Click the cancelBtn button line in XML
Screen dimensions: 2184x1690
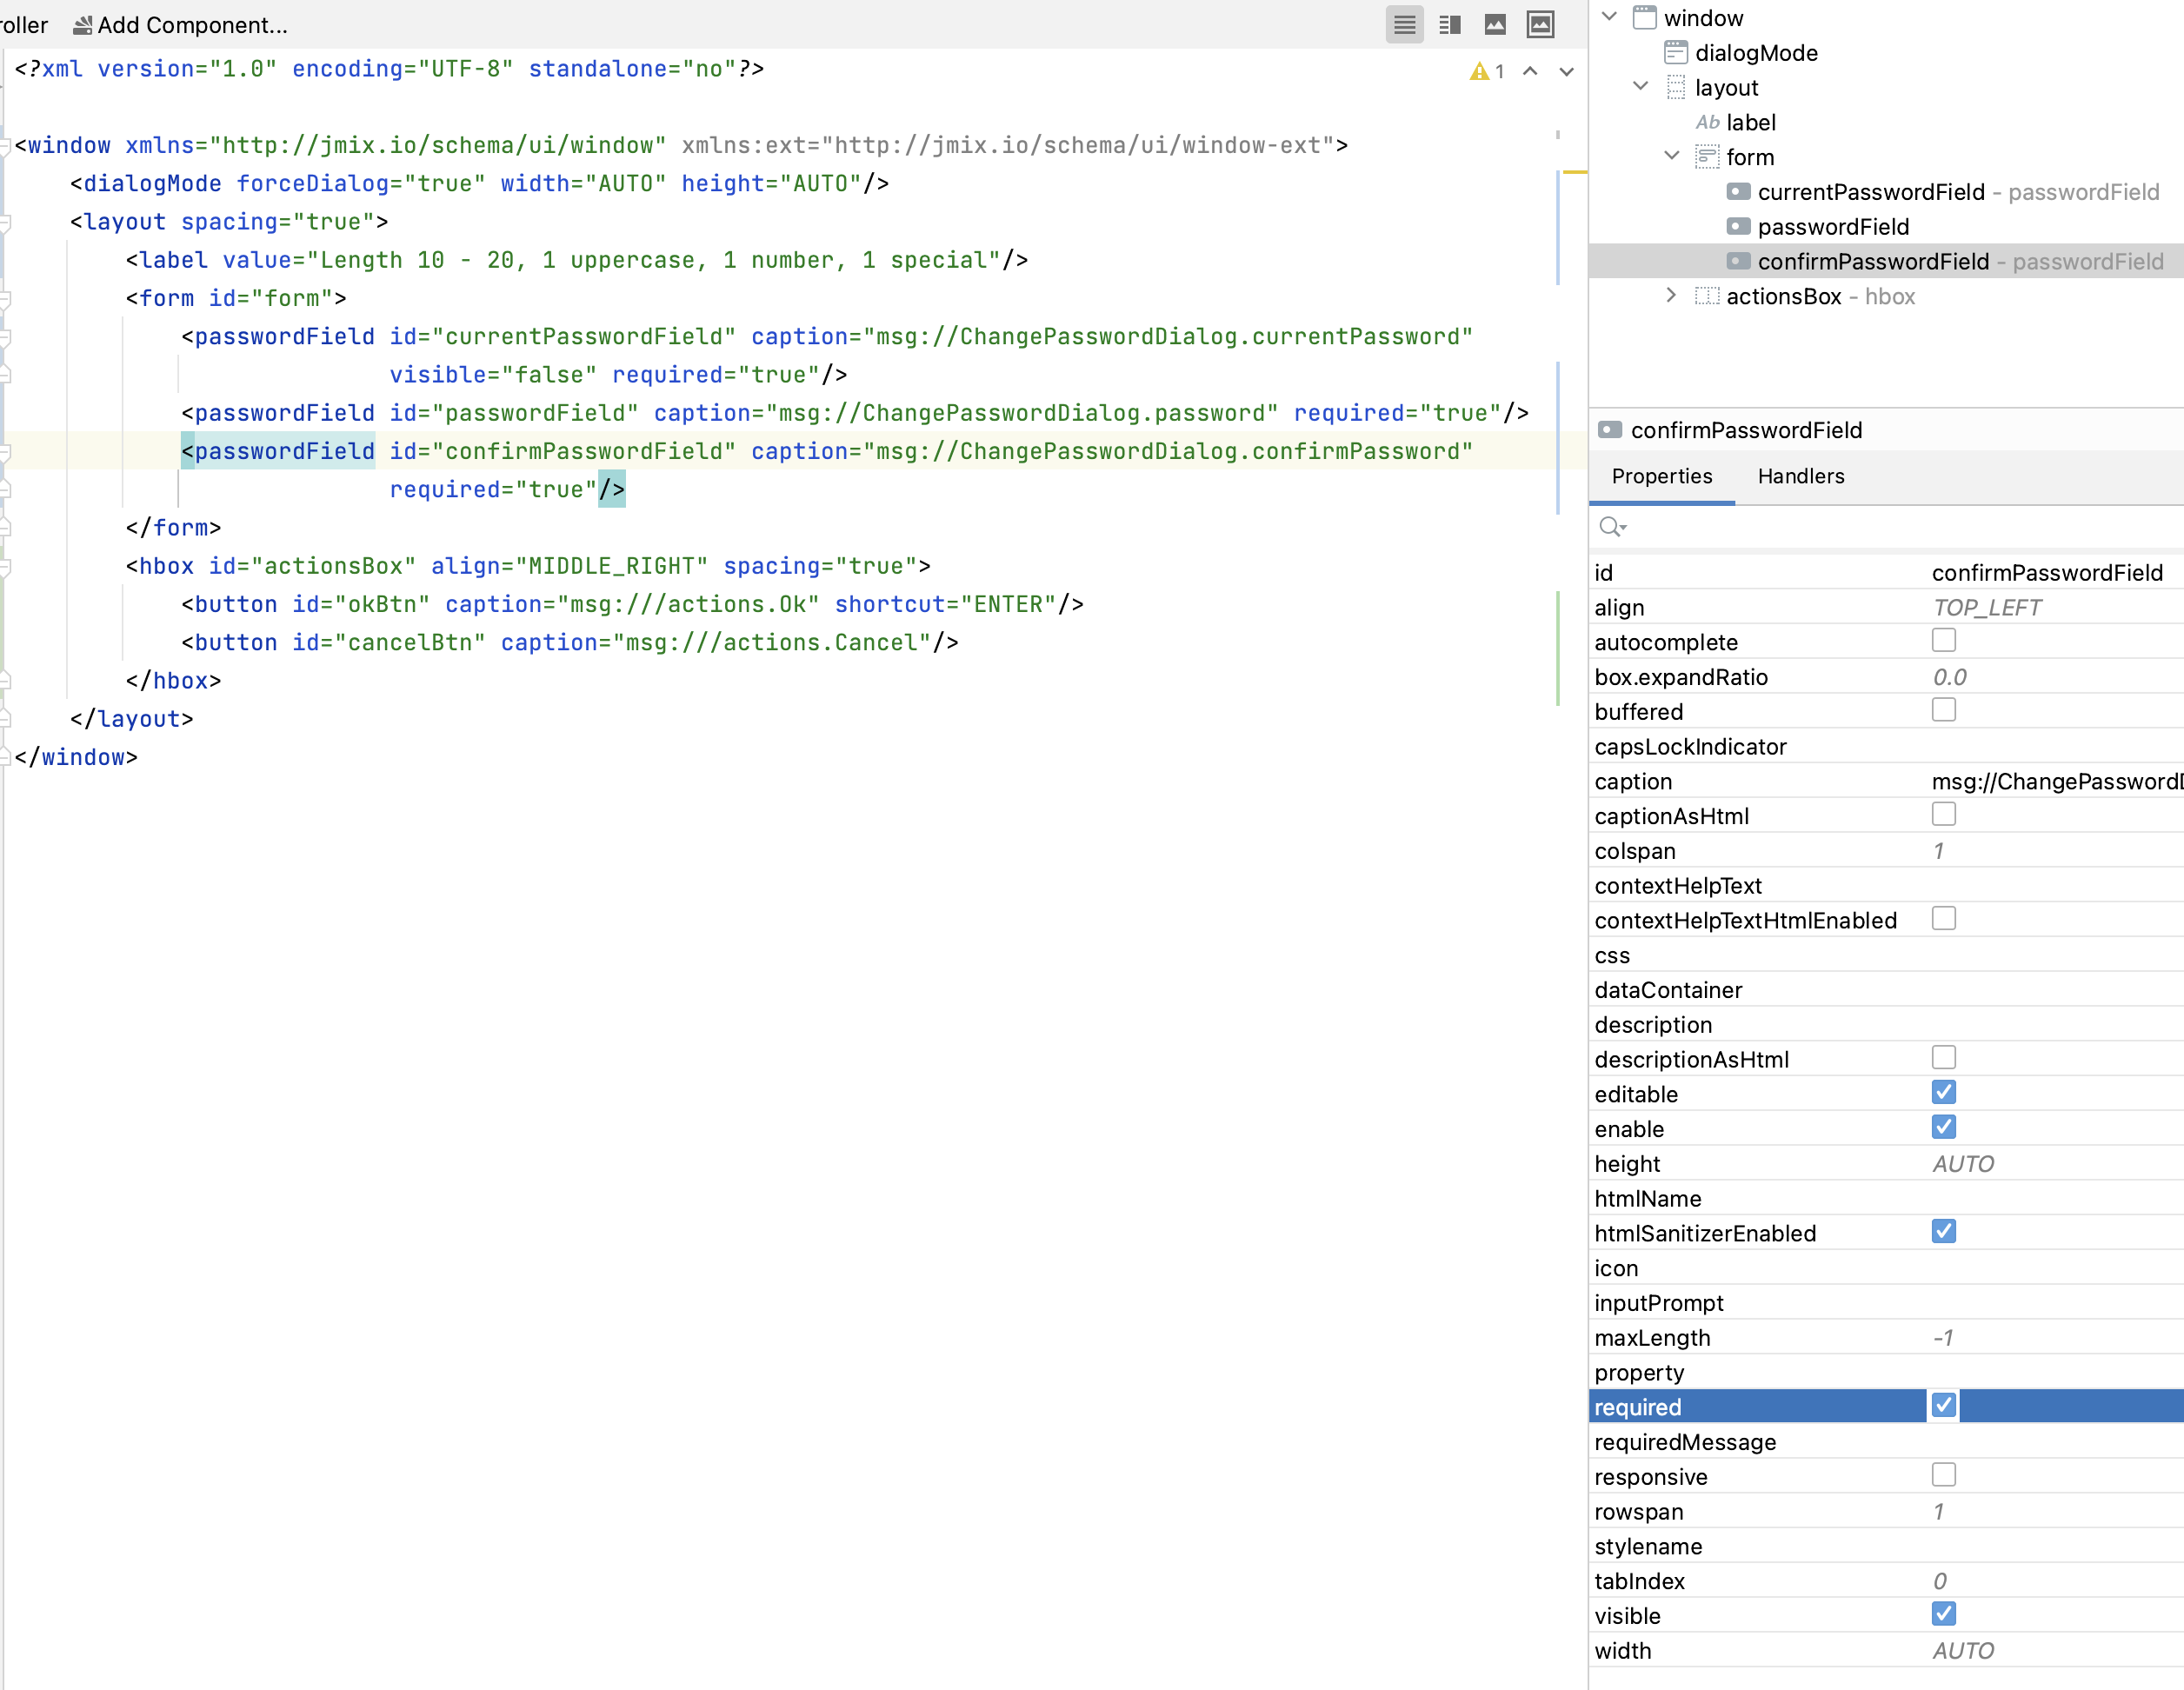point(570,642)
